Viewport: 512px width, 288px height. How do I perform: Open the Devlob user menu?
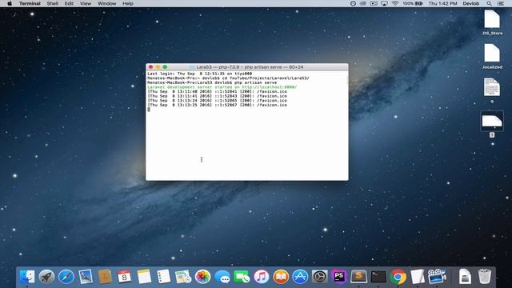[x=471, y=3]
